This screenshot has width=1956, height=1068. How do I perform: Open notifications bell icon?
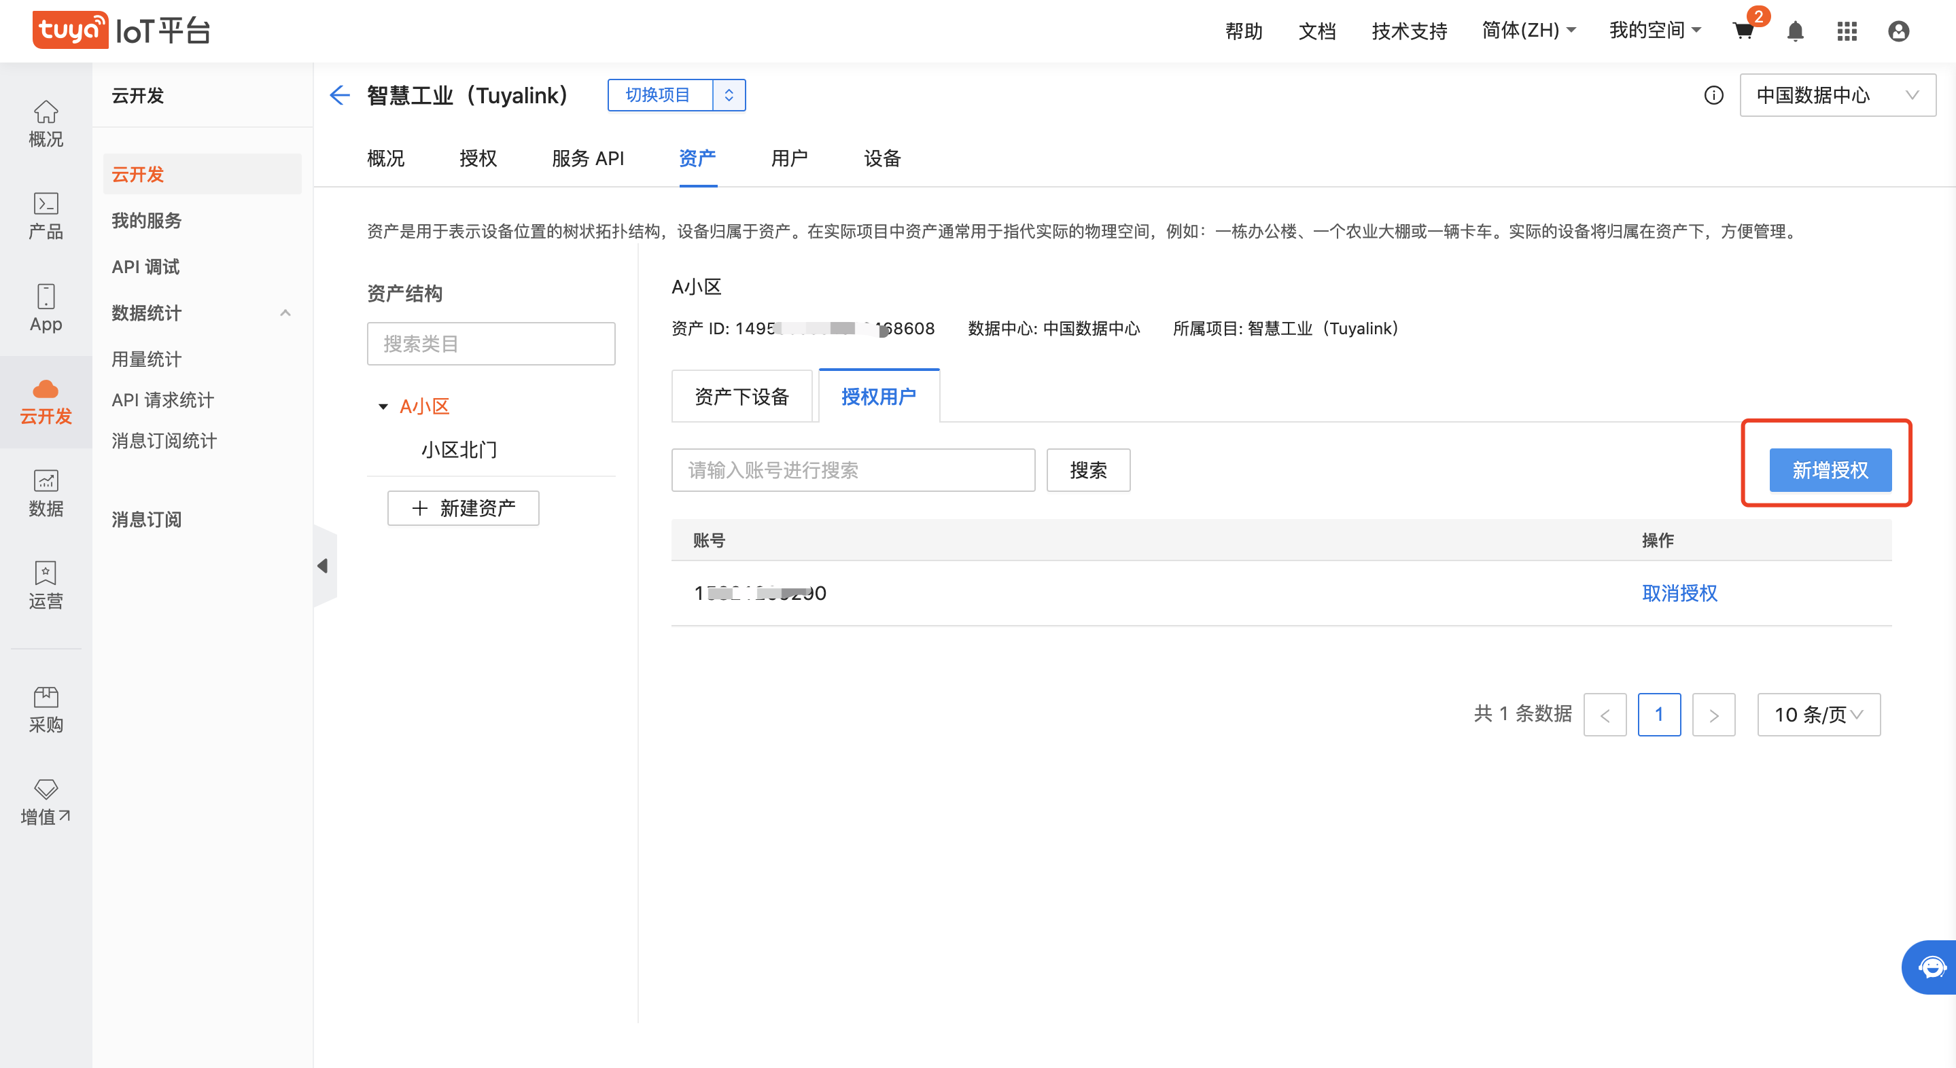point(1795,31)
